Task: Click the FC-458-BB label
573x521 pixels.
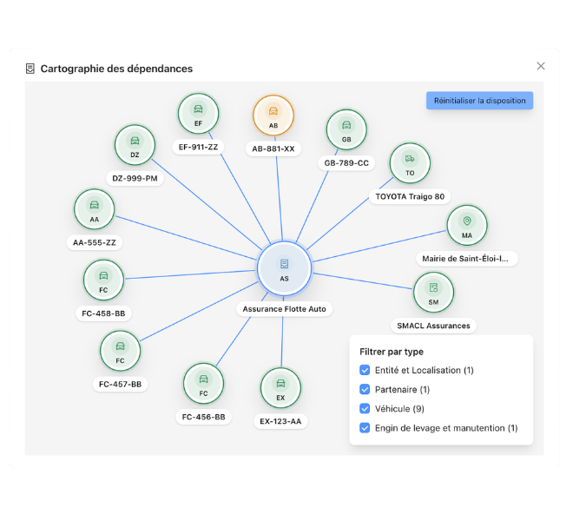Action: coord(103,313)
